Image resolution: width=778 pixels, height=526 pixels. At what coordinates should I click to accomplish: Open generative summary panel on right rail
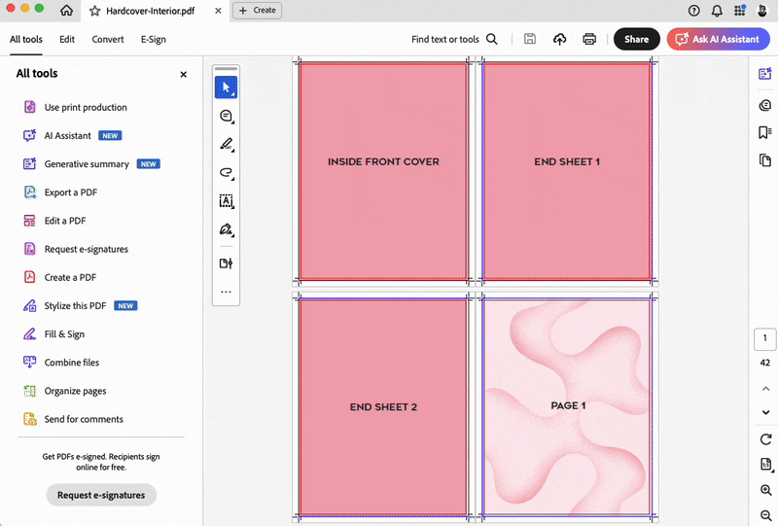pos(765,74)
